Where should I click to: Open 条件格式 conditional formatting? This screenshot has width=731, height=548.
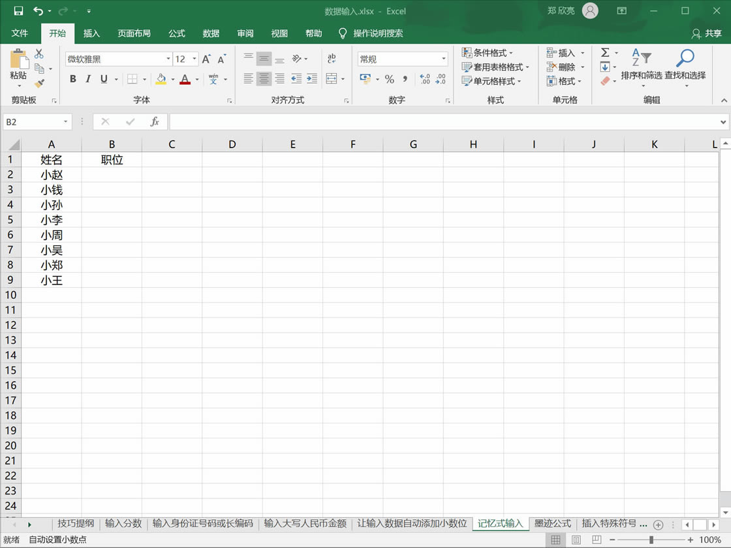(490, 52)
